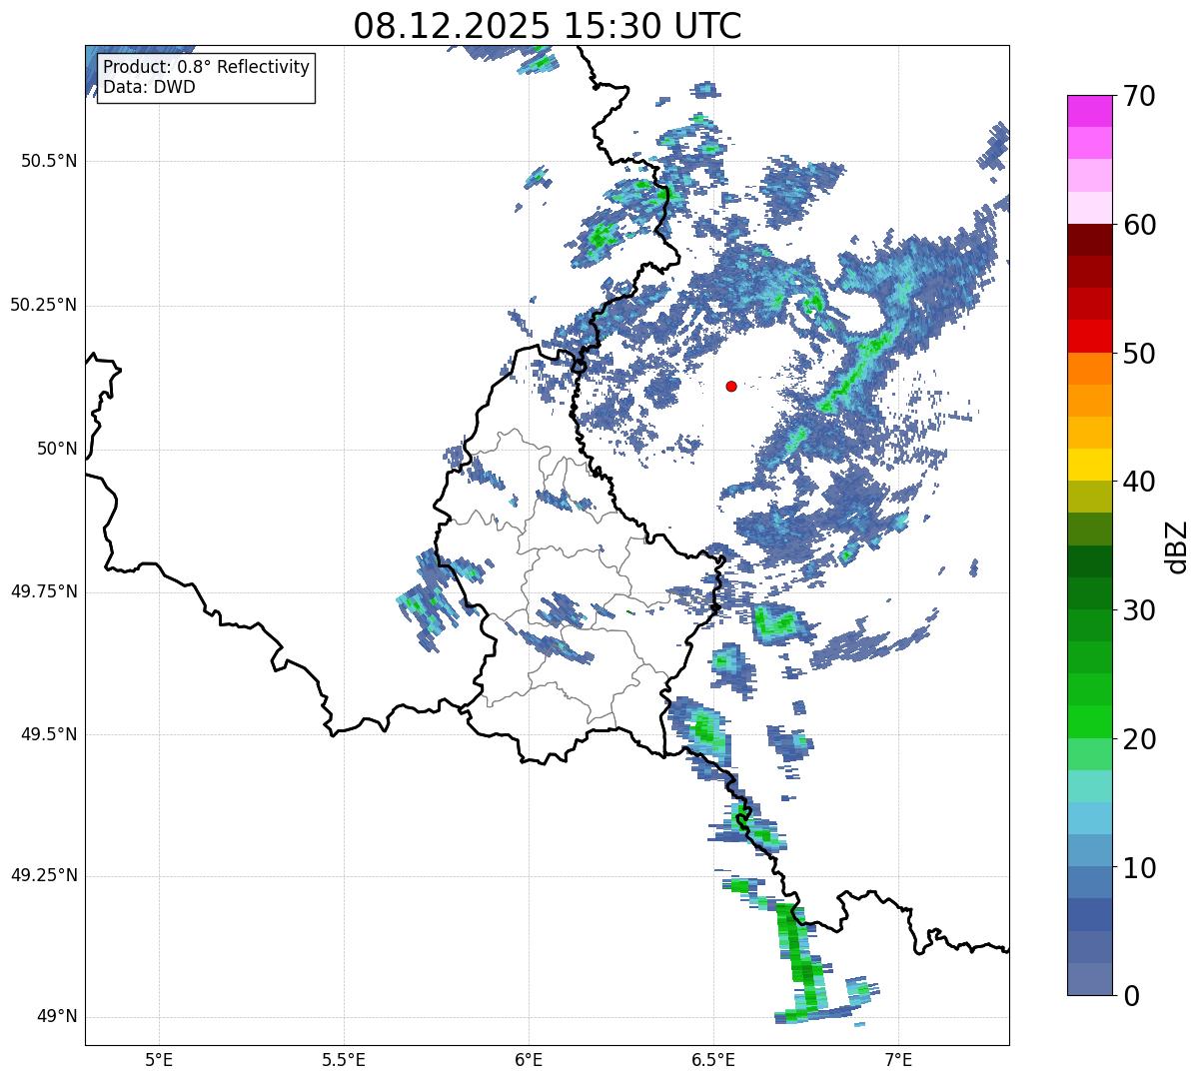Viewport: 1201px width, 1080px height.
Task: Click the 6°E longitude label
Action: tap(529, 1059)
